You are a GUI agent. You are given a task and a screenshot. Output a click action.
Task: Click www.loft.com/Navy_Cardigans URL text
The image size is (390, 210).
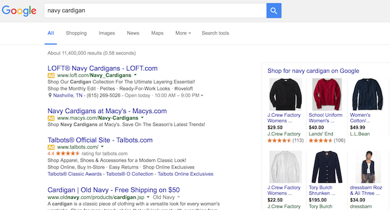(x=94, y=75)
